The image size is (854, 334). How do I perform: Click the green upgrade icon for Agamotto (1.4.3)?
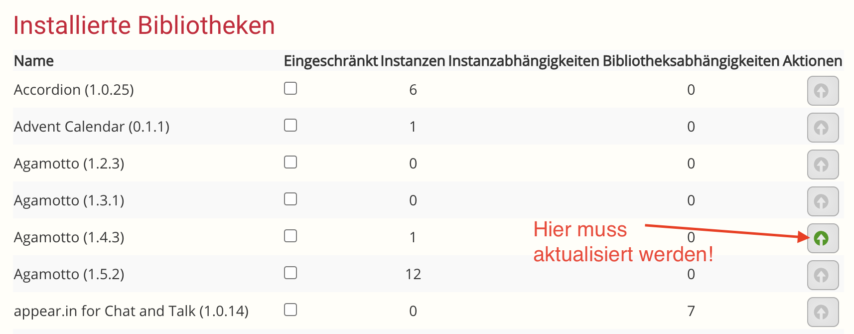tap(822, 238)
